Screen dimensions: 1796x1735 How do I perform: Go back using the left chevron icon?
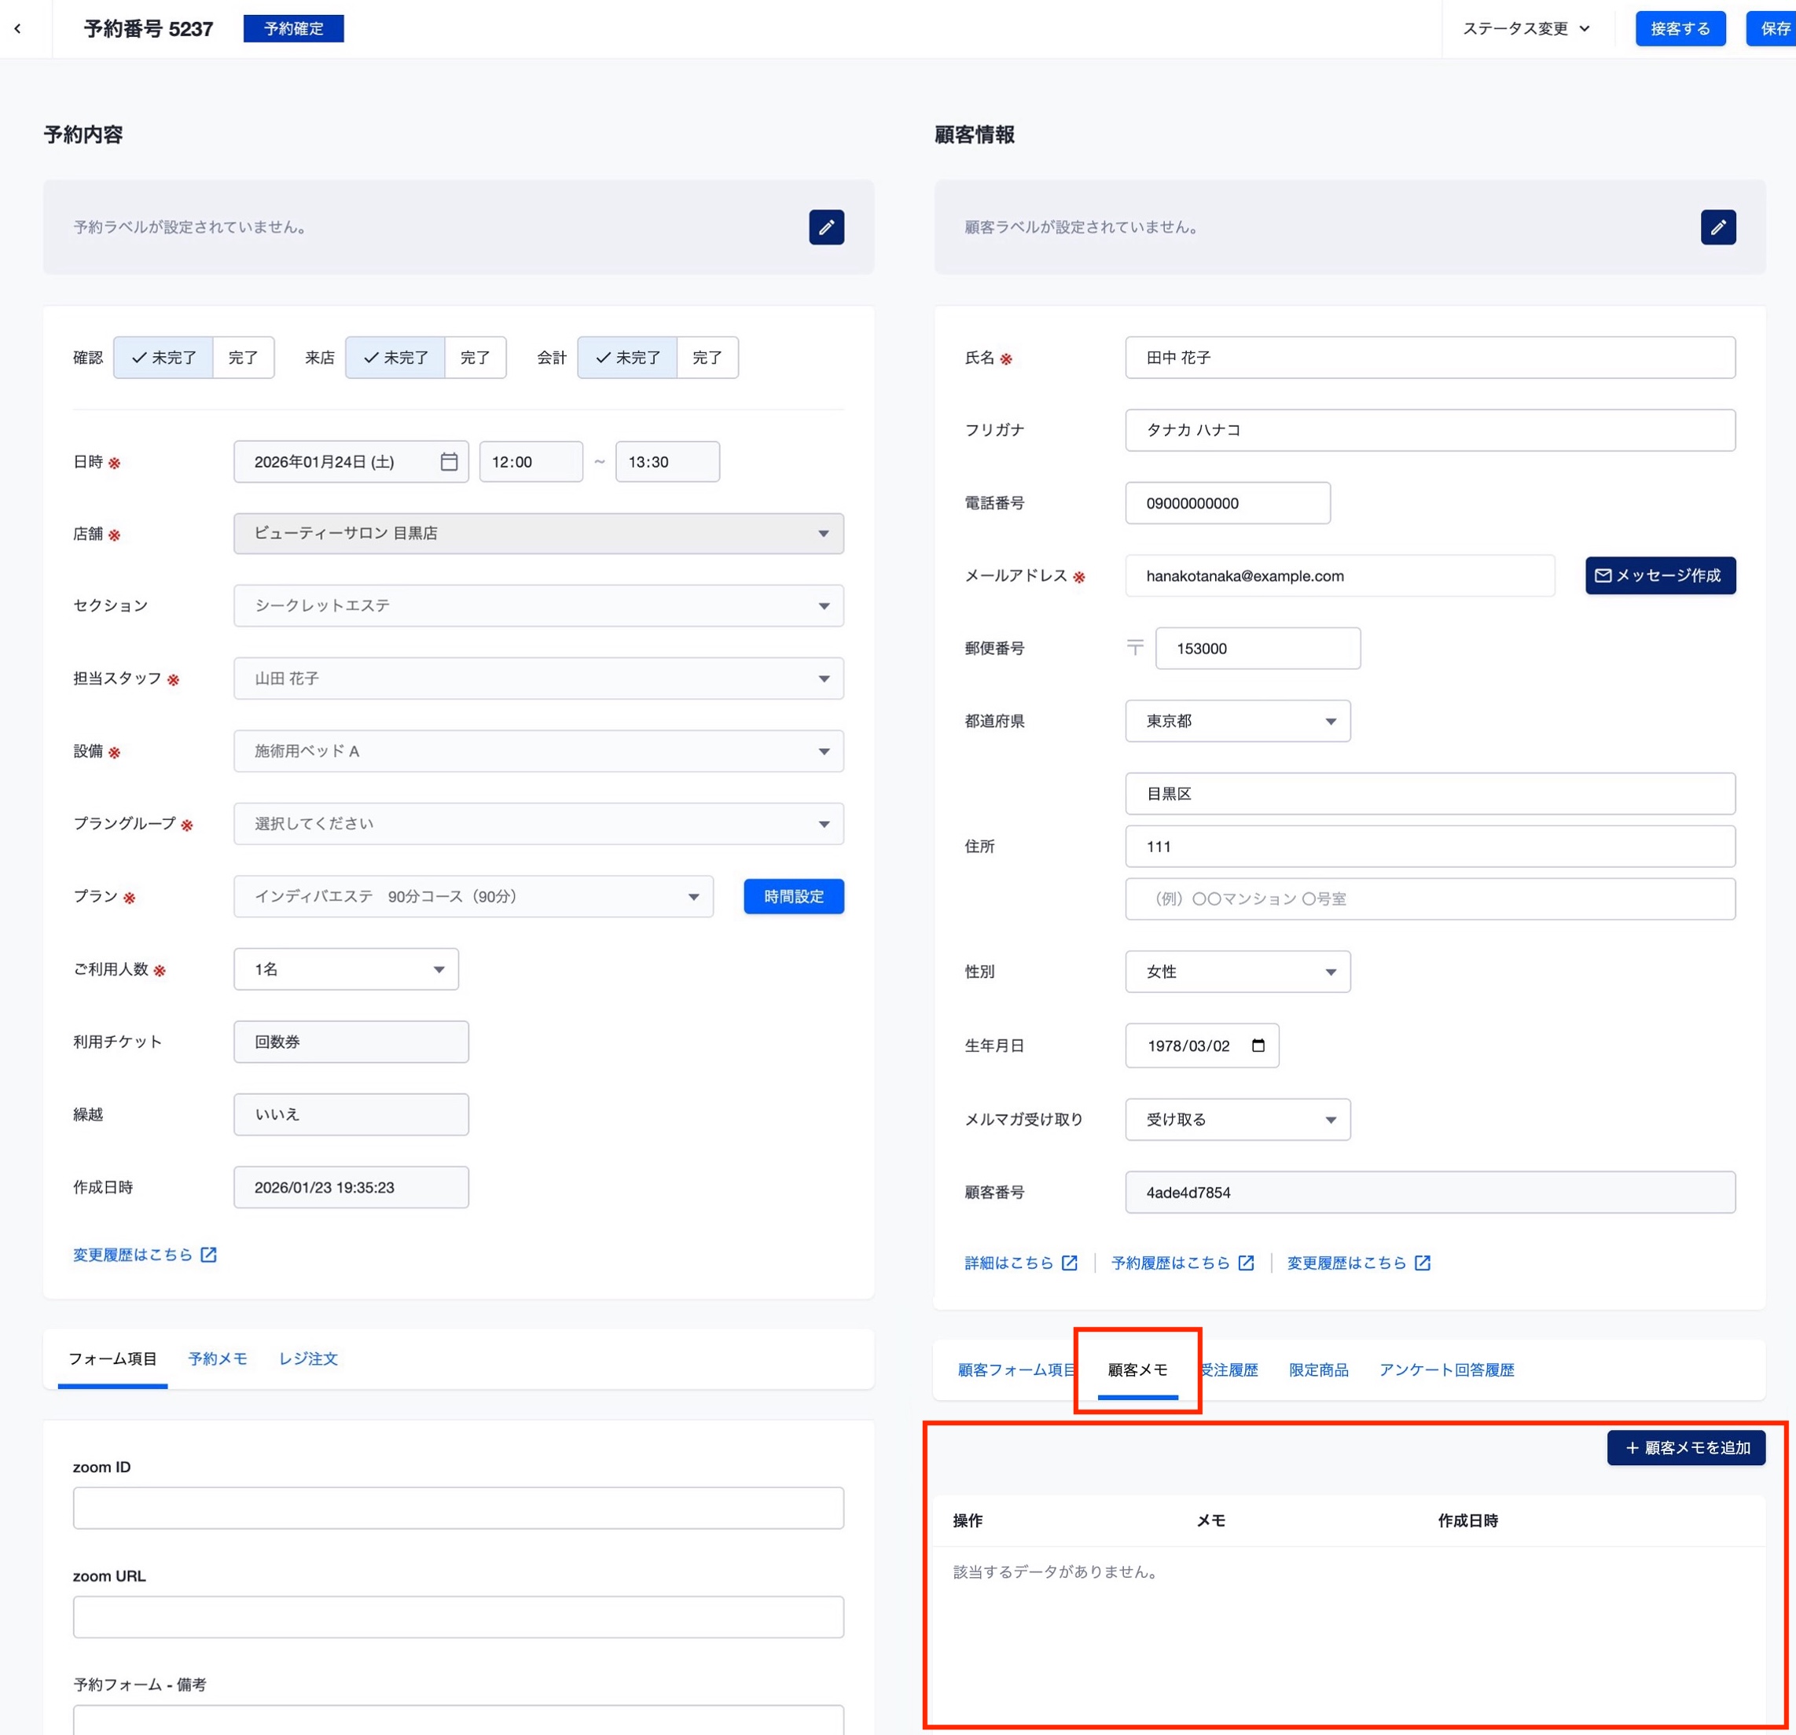(17, 28)
